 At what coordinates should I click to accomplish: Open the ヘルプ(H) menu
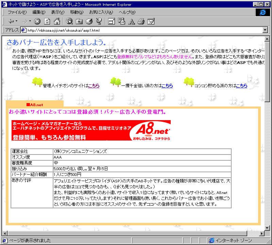[x=127, y=12]
